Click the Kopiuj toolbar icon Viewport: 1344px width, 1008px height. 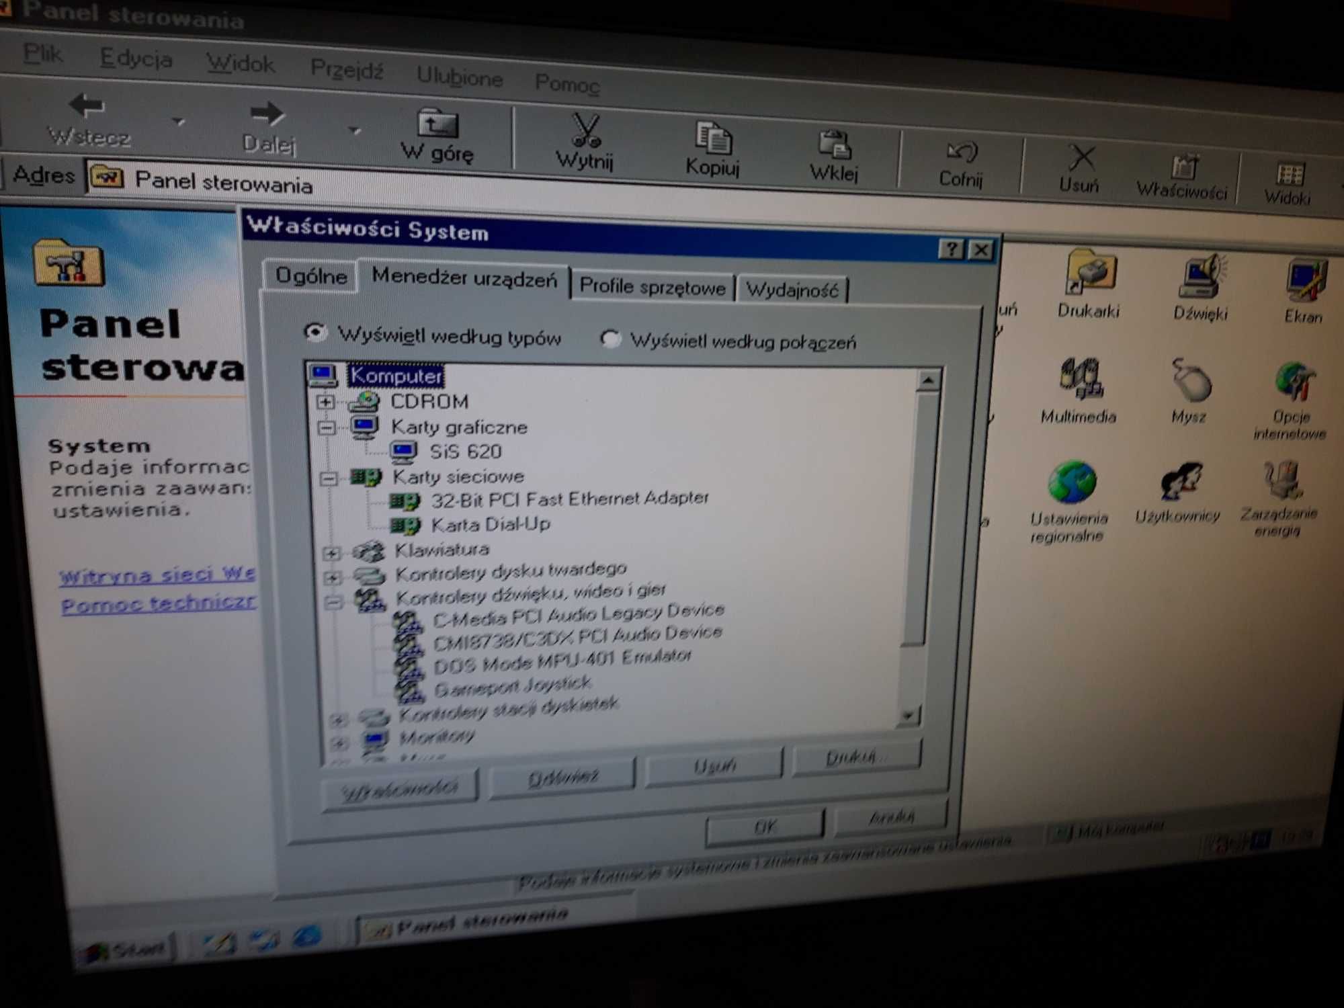(x=714, y=138)
